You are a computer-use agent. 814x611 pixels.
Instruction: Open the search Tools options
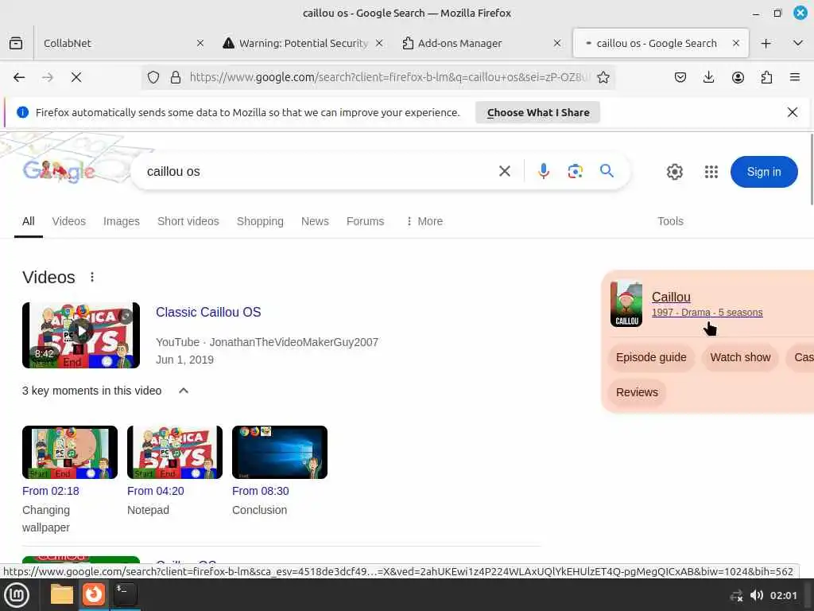[x=670, y=221]
